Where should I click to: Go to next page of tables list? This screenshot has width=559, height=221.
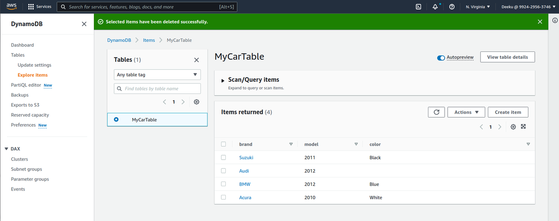point(183,102)
